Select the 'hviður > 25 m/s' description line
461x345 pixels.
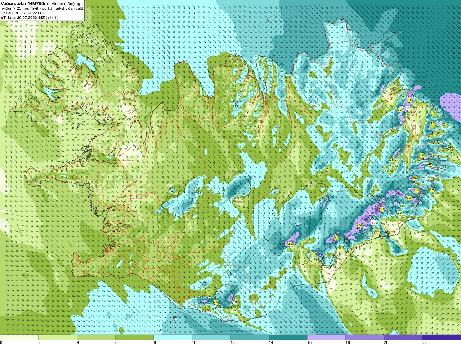coord(42,8)
